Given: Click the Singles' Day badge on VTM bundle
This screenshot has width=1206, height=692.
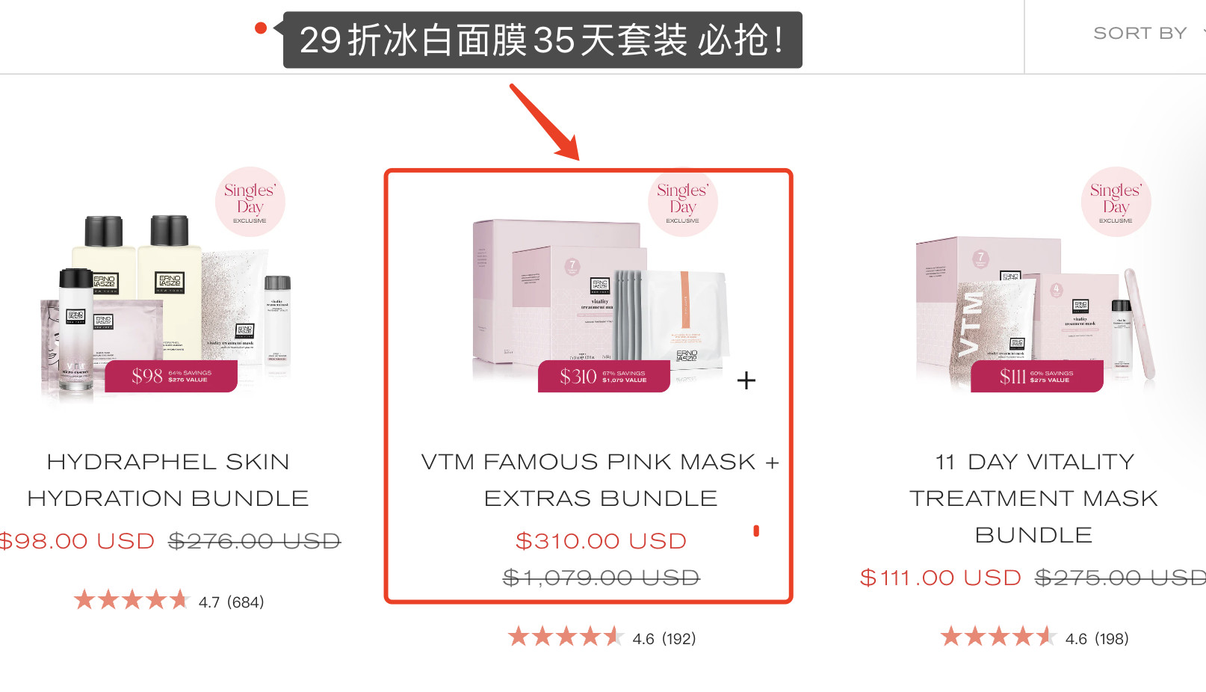Looking at the screenshot, I should [683, 202].
